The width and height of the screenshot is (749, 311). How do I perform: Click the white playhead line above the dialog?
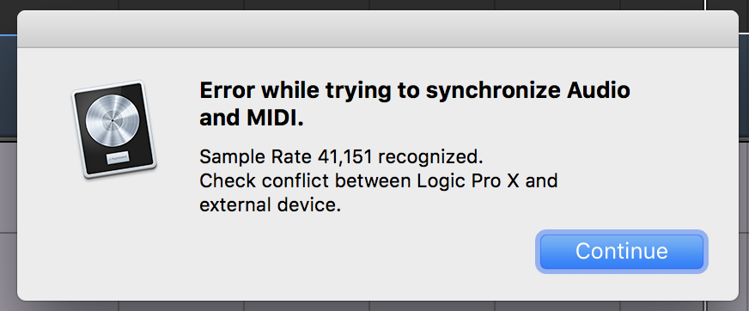coord(705,5)
